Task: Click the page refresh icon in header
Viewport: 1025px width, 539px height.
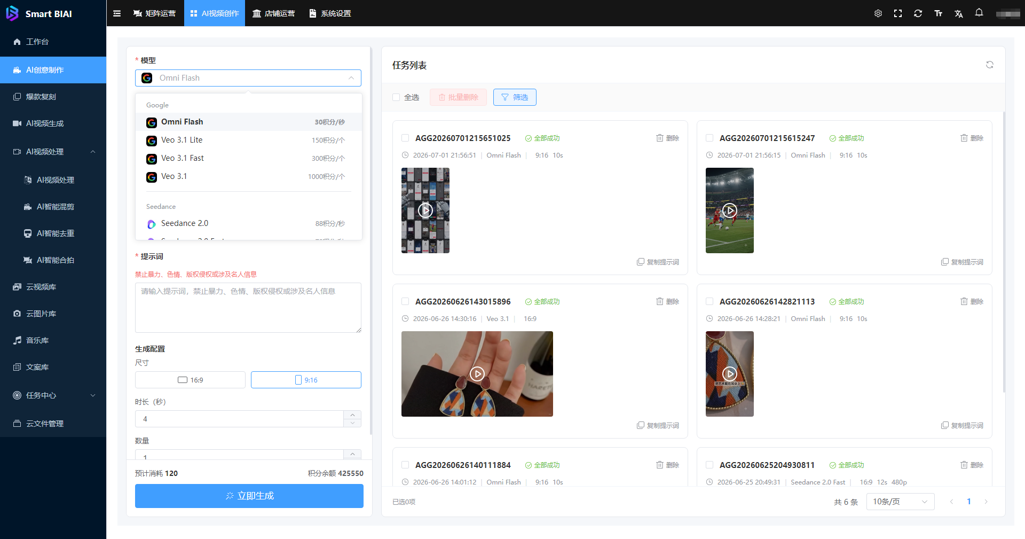Action: pos(918,13)
